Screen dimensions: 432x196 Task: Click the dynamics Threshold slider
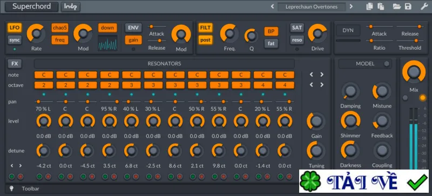409,40
